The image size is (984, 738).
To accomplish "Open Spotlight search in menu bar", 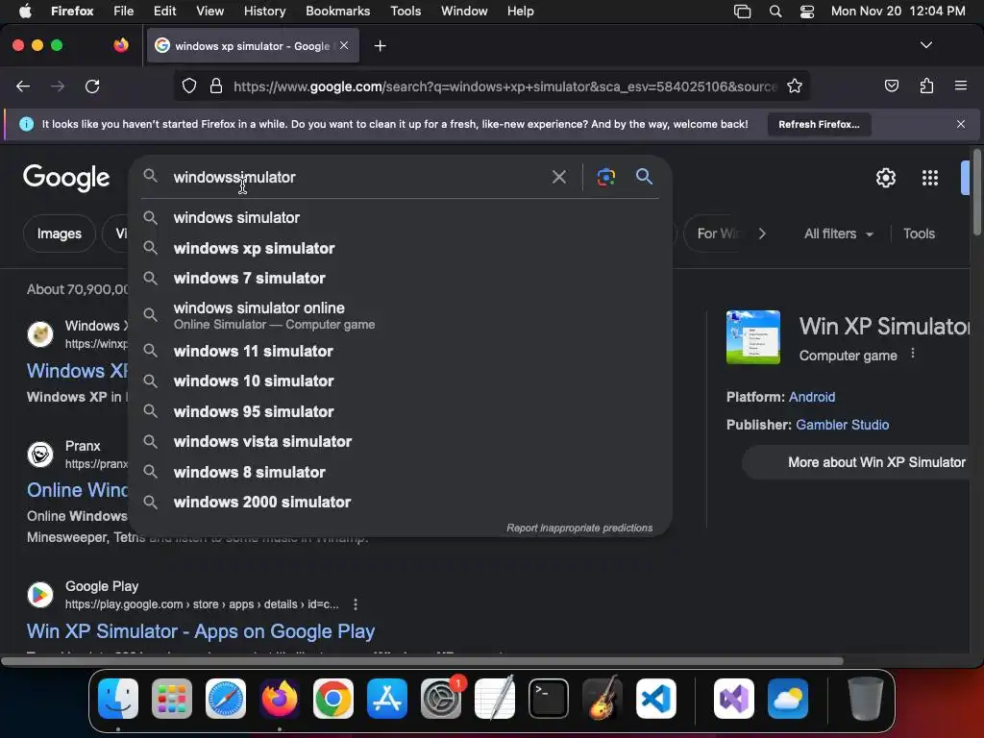I will tap(775, 12).
